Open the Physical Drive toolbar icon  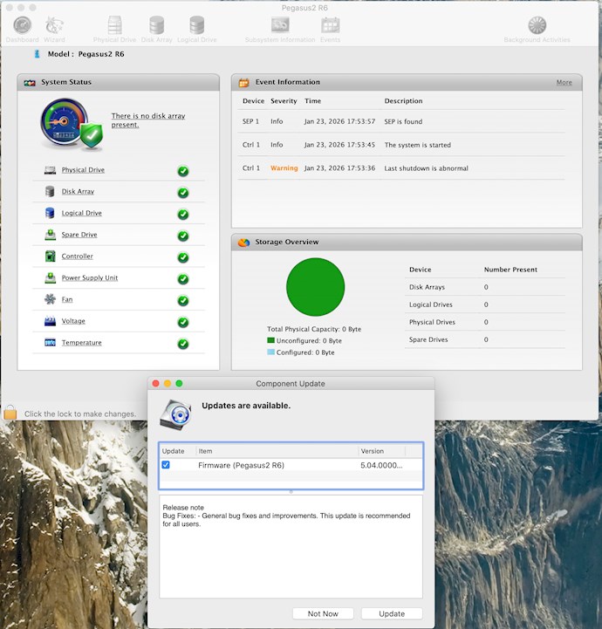[x=115, y=27]
